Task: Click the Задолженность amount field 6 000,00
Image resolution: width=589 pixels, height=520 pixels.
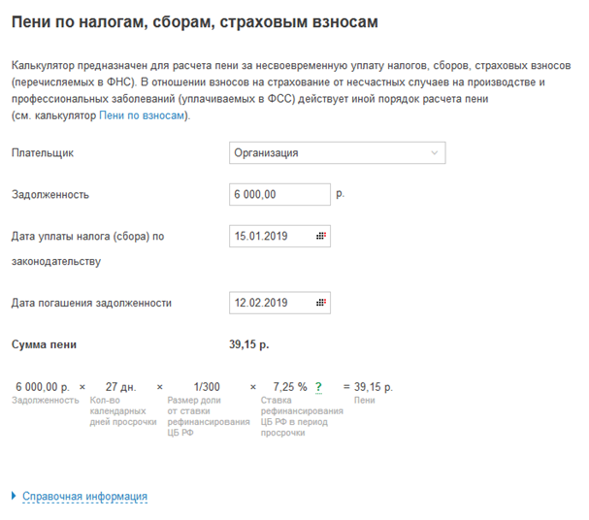Action: [x=279, y=194]
